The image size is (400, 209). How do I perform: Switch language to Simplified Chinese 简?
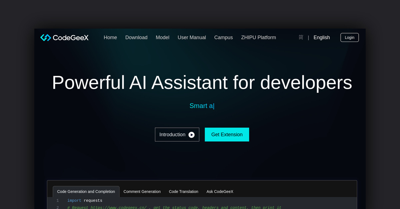pyautogui.click(x=301, y=37)
